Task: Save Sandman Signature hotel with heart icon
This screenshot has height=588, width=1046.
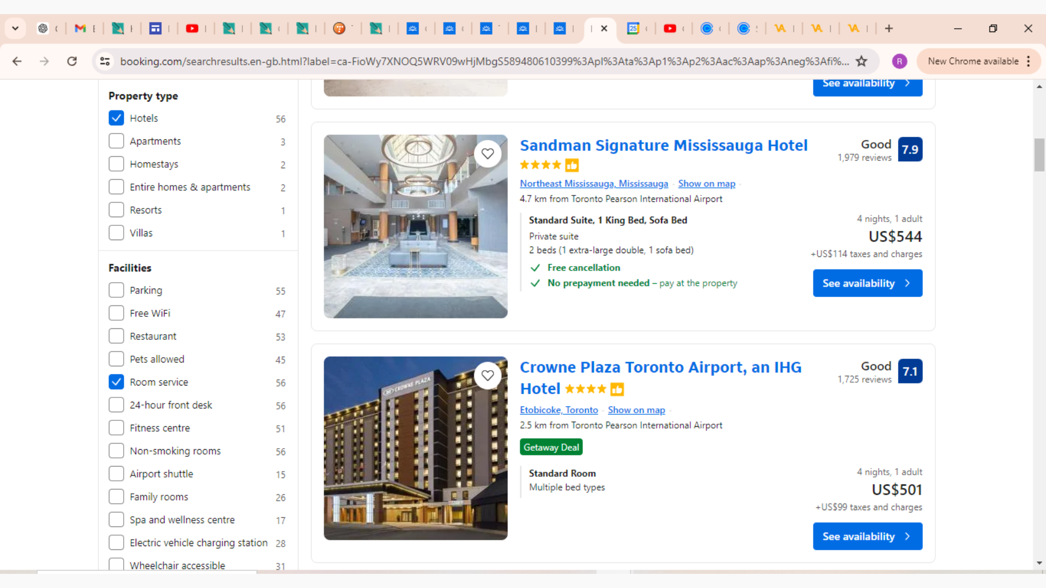Action: pyautogui.click(x=488, y=154)
